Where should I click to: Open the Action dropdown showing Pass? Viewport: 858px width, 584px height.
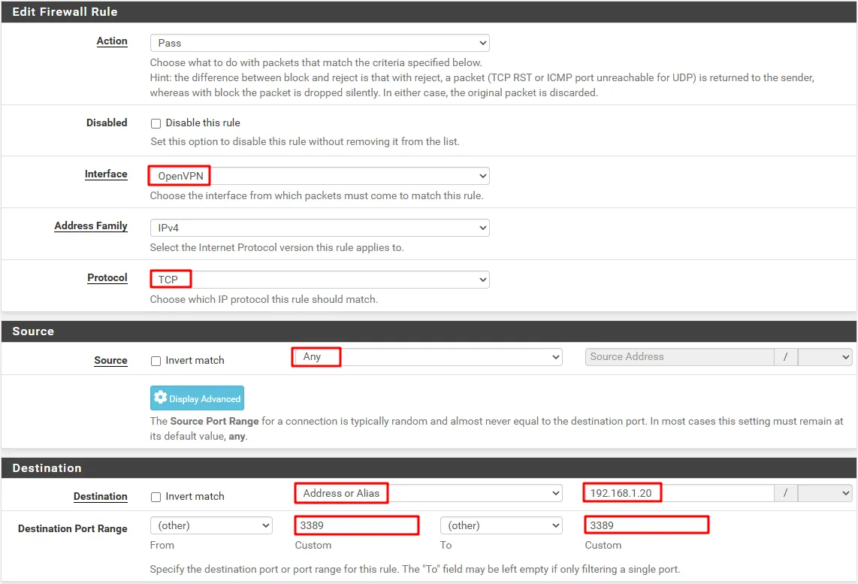[x=319, y=43]
